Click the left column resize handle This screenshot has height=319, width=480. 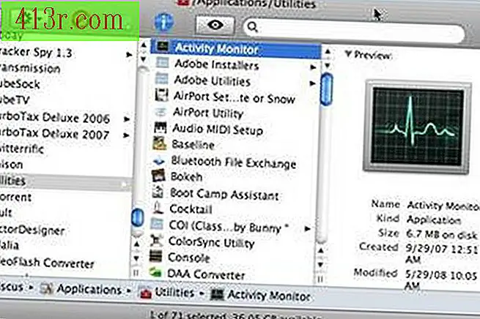tap(136, 272)
